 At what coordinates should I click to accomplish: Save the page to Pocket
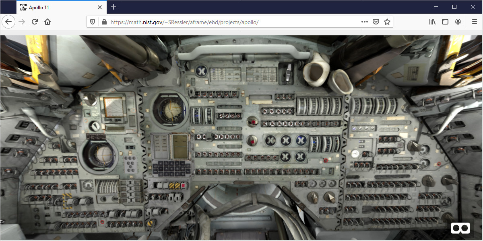click(x=376, y=22)
